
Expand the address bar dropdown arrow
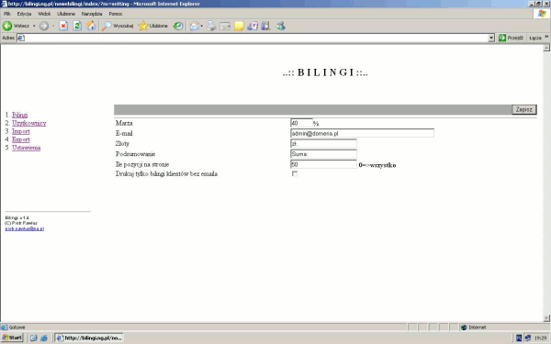click(x=491, y=38)
